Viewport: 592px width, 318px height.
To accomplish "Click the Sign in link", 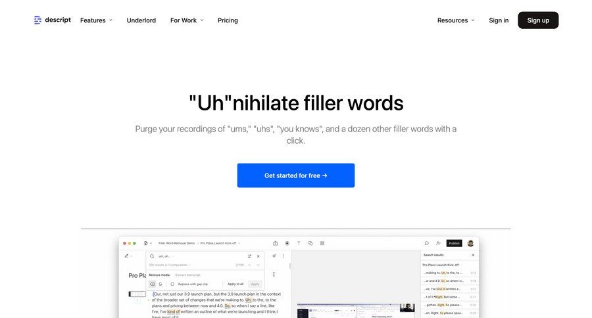I will (x=499, y=20).
